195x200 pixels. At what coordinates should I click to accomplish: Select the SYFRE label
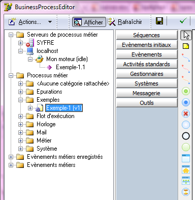tap(45, 43)
